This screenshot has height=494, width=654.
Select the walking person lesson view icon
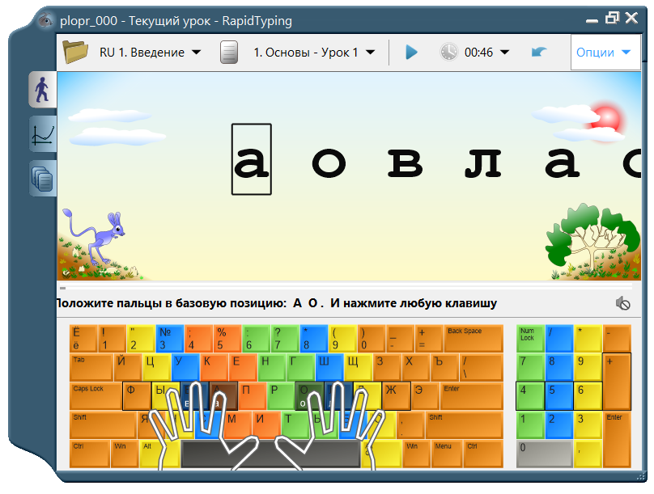[42, 89]
